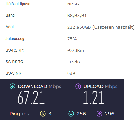139x123 pixels.
Task: Click the 9dB SS-SINR value
Action: click(x=71, y=74)
